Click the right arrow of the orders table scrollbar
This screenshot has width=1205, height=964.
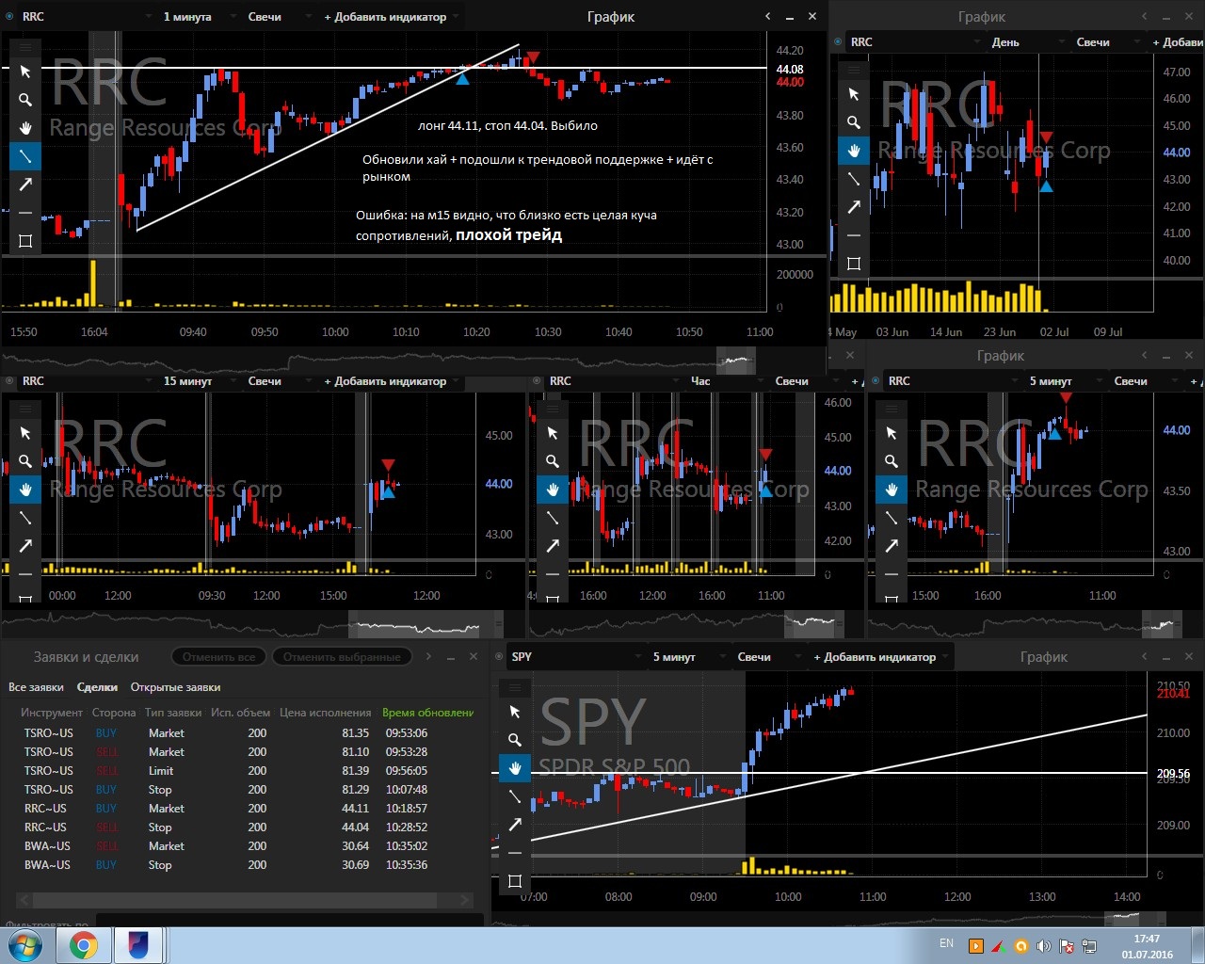464,901
